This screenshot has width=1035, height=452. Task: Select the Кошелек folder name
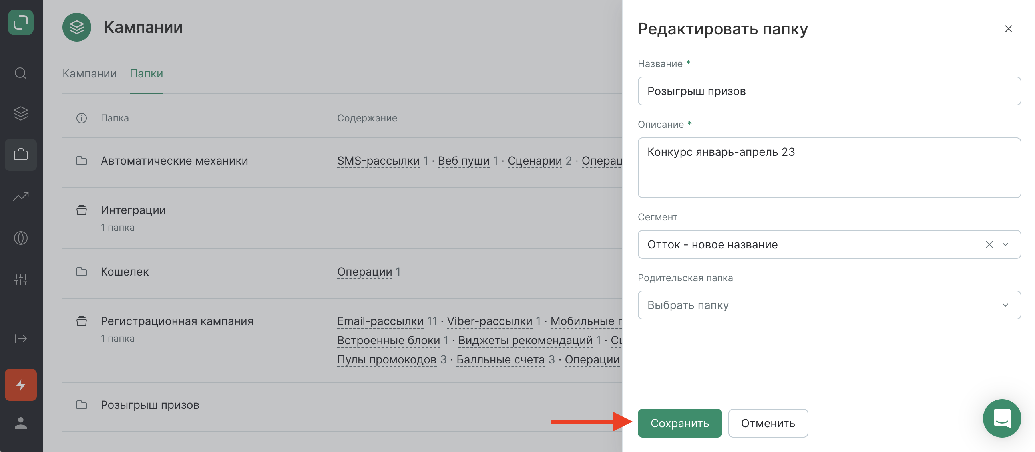125,272
